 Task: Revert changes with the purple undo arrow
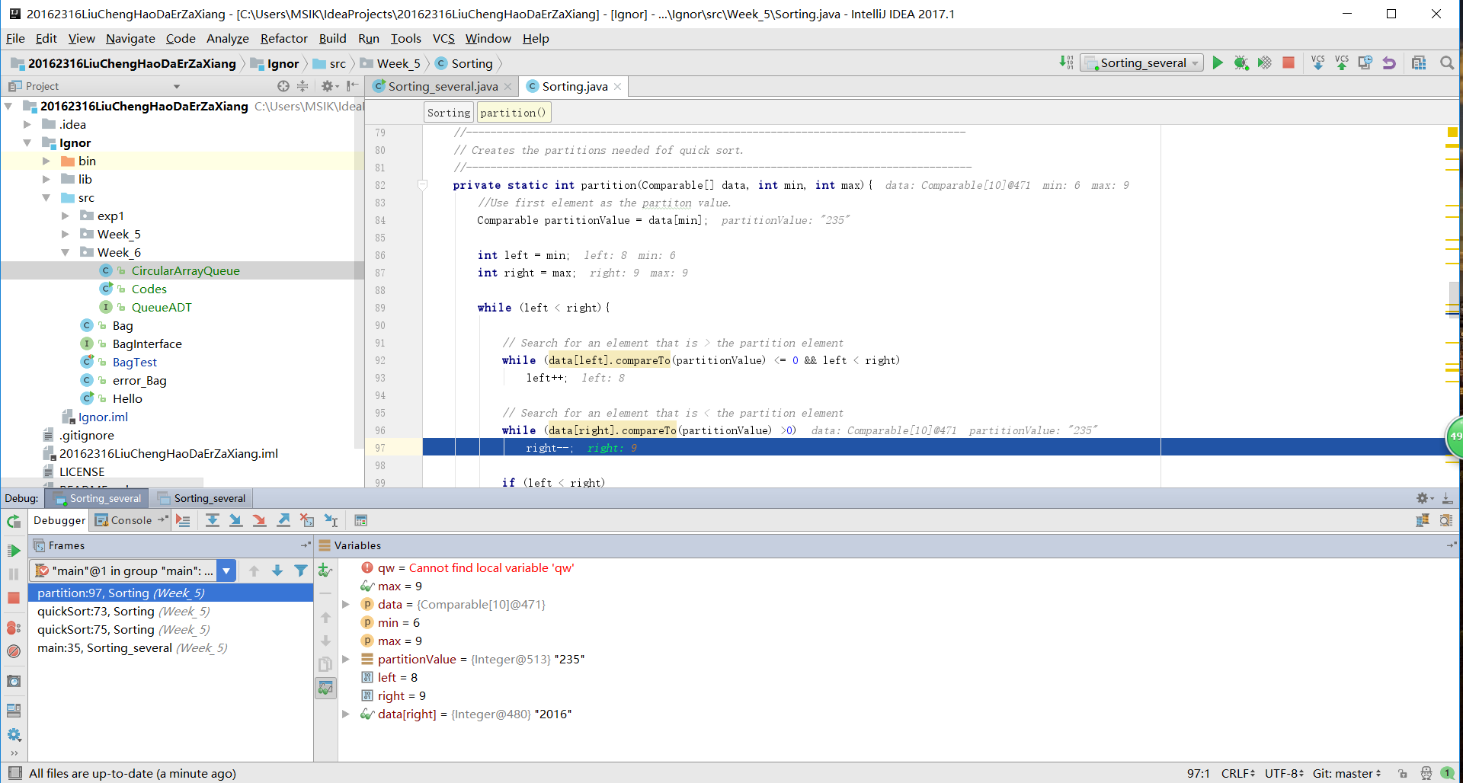tap(1389, 62)
